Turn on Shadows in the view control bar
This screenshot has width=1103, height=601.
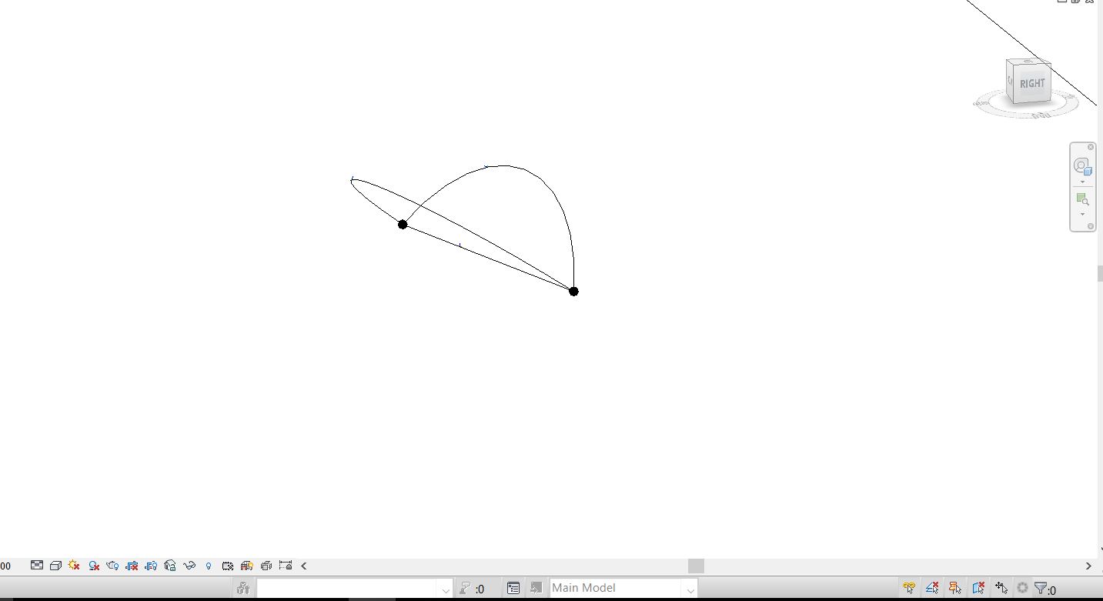coord(94,566)
